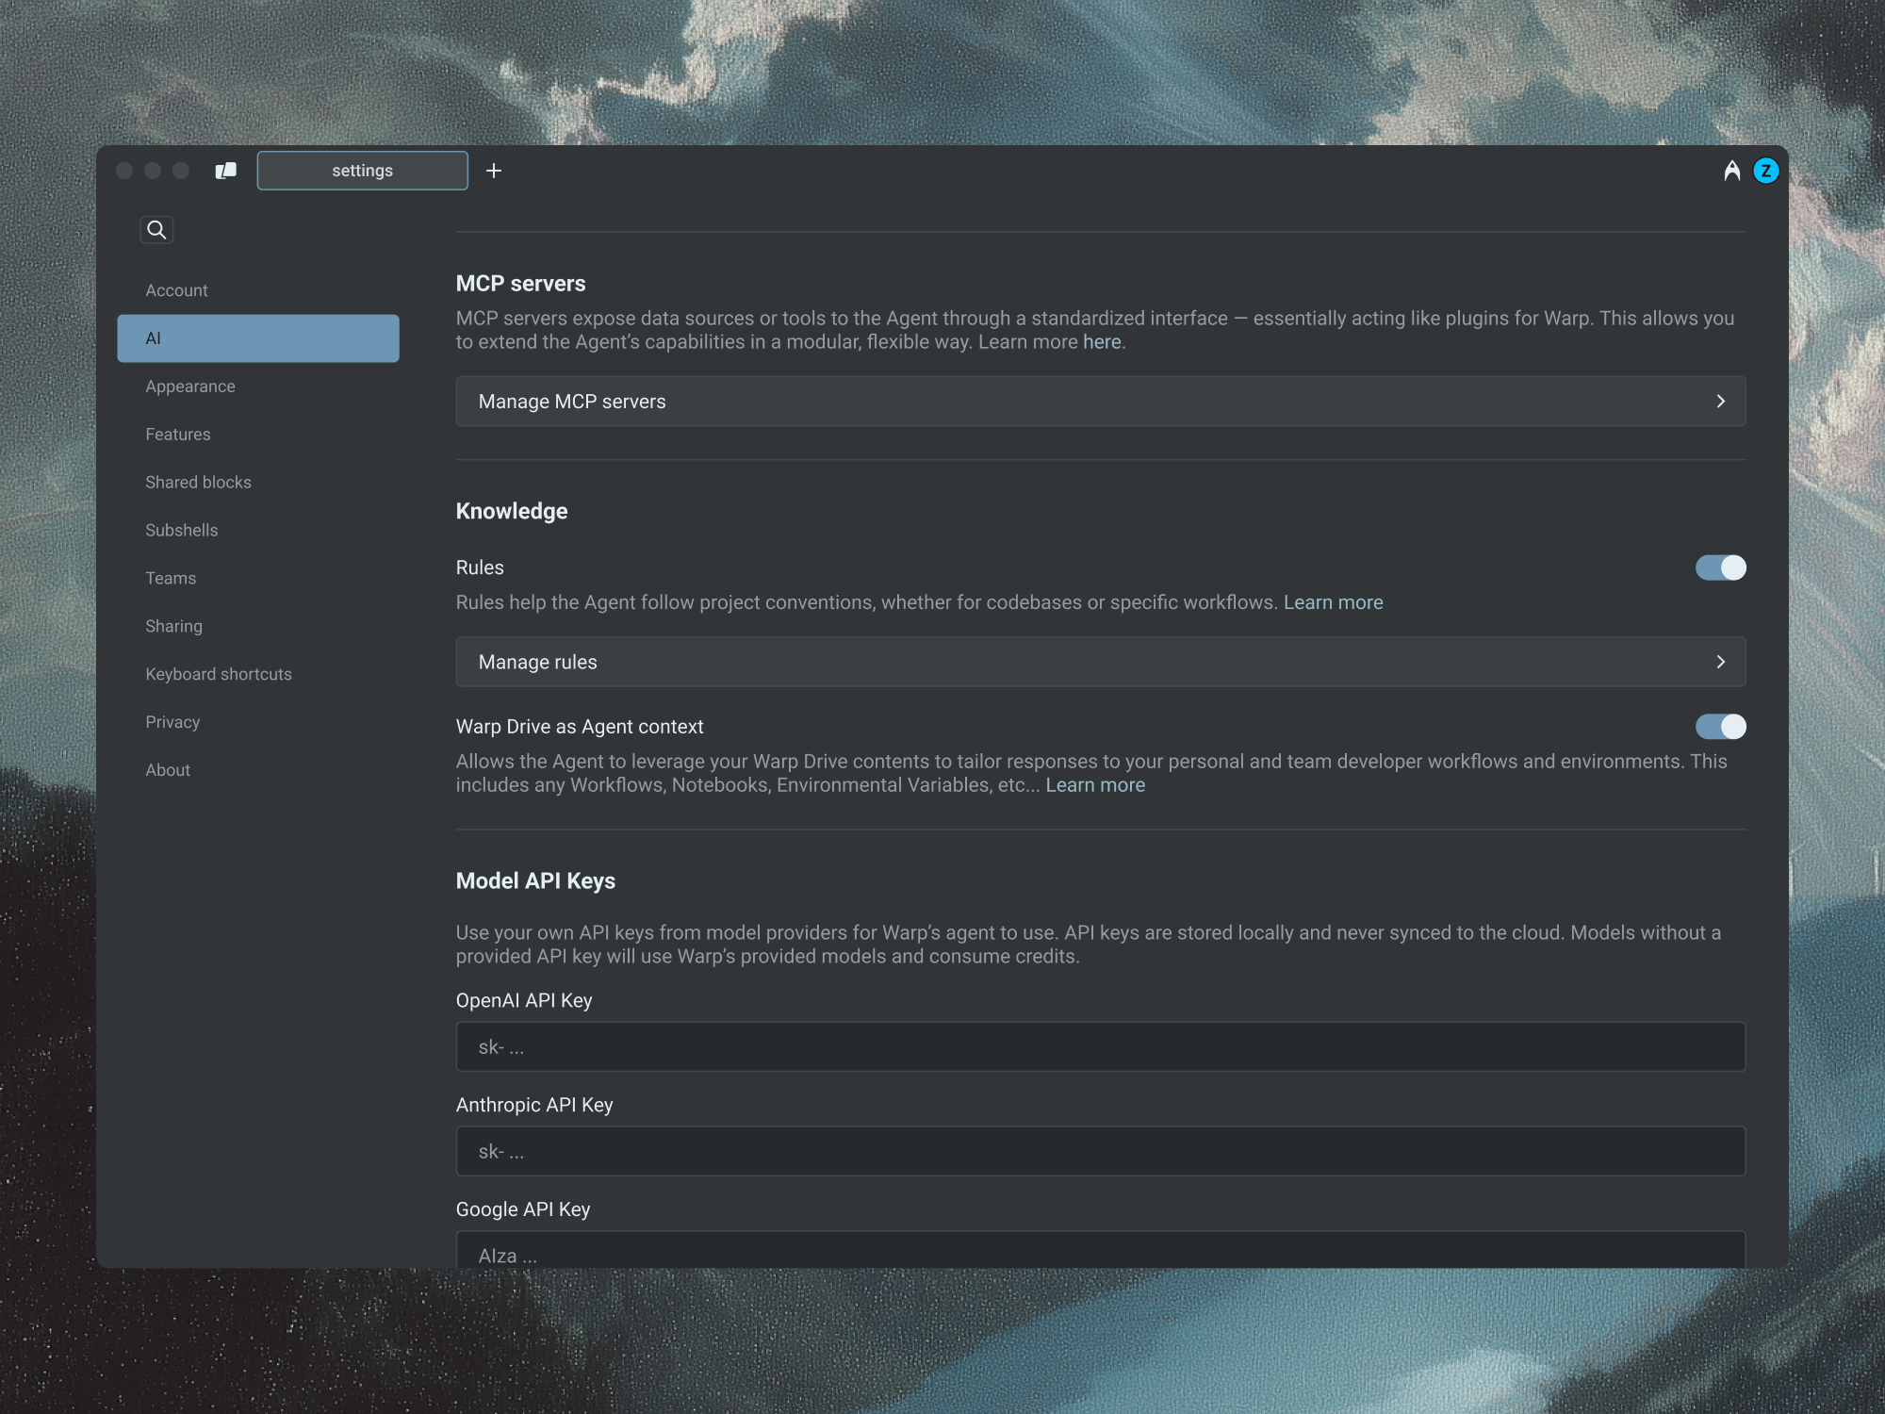This screenshot has width=1885, height=1414.
Task: Click the search magnifier icon in sidebar
Action: (x=156, y=229)
